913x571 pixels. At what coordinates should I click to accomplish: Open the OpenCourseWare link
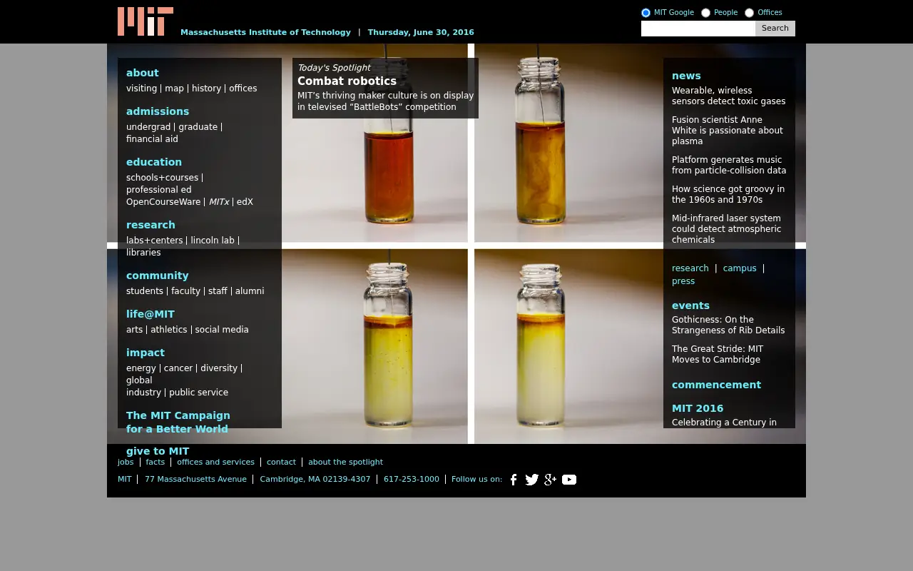pos(163,202)
